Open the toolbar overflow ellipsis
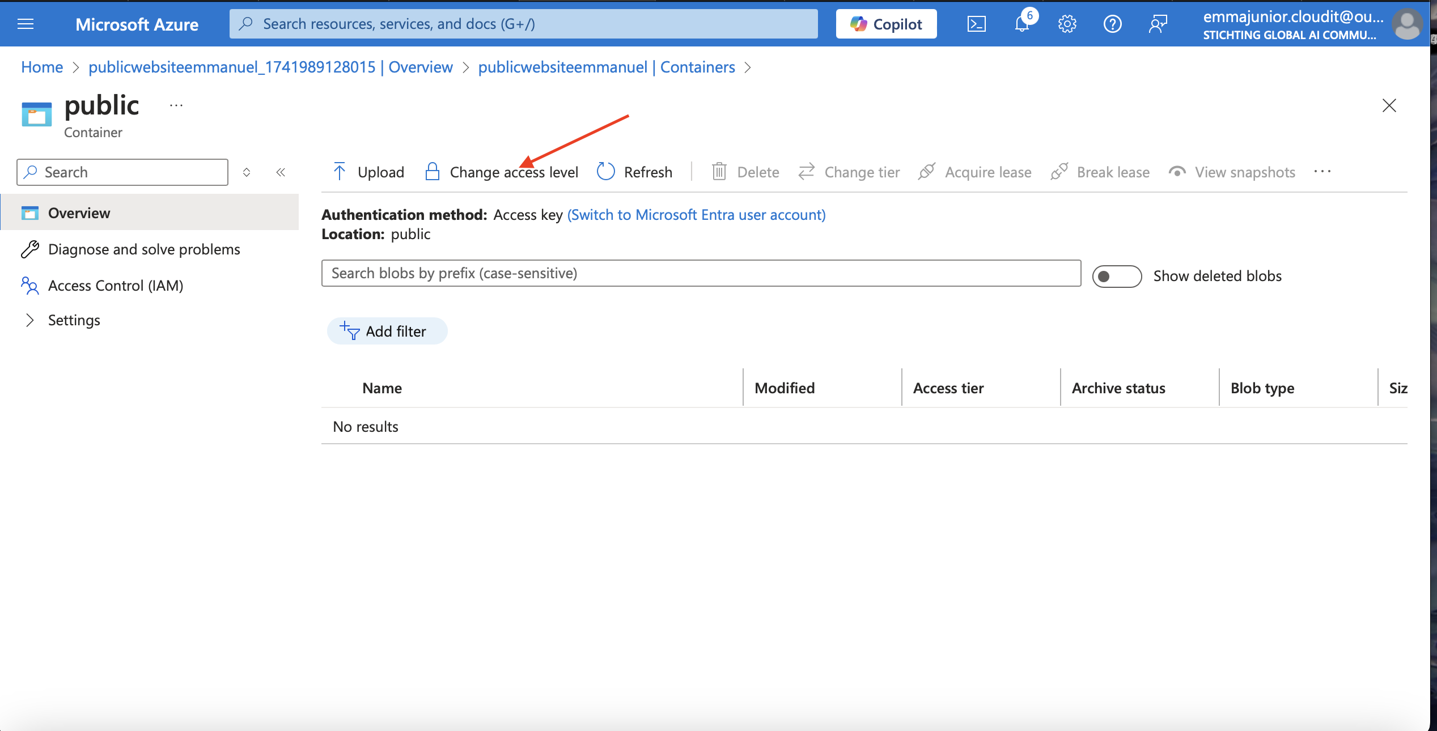The image size is (1437, 731). 1322,172
